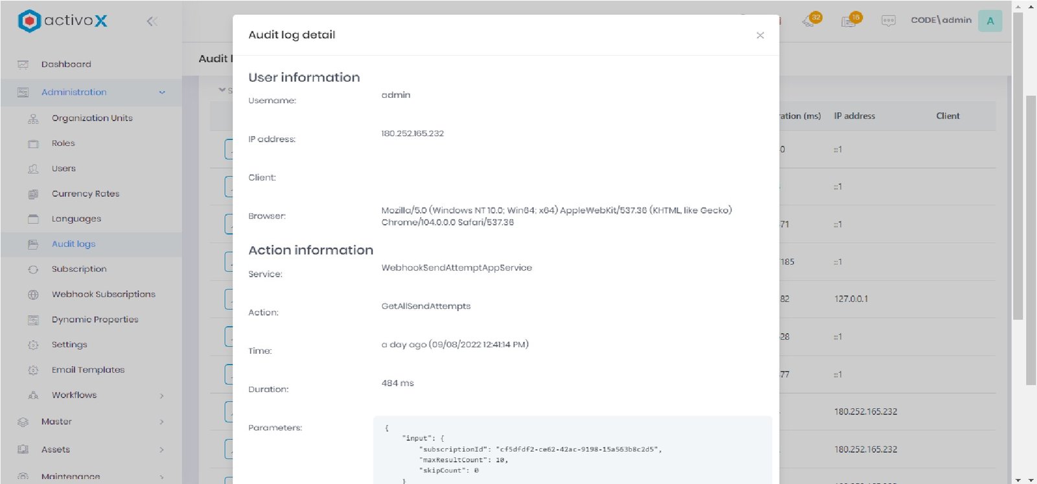Click the Currency Rates icon

point(33,194)
